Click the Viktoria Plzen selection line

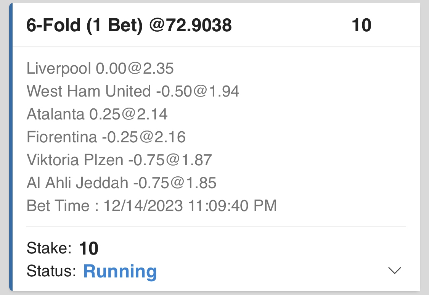tap(119, 160)
